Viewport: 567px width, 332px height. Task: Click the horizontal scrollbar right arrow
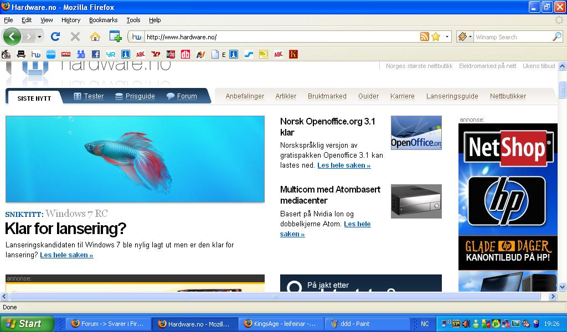552,297
